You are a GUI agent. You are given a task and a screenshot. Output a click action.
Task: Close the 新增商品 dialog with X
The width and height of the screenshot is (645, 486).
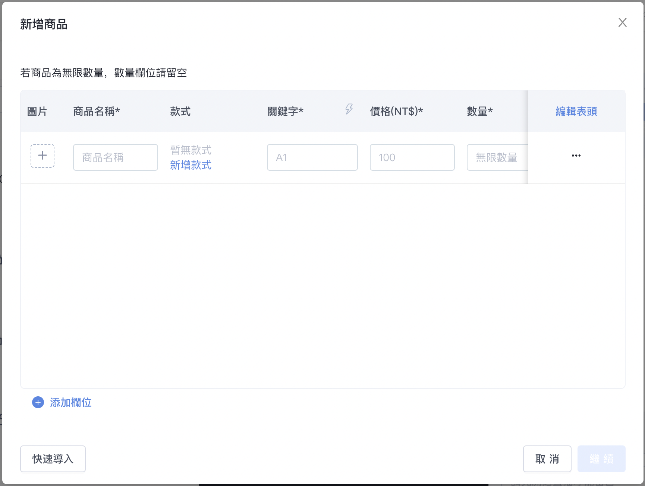tap(622, 22)
